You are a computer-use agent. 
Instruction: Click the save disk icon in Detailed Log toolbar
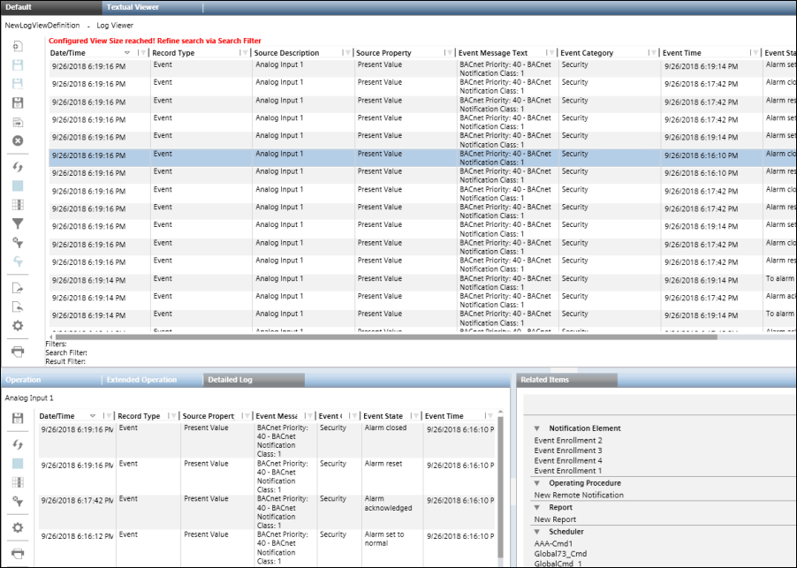tap(18, 418)
